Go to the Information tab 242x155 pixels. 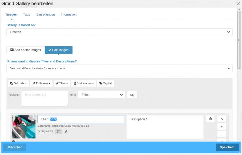pyautogui.click(x=69, y=14)
